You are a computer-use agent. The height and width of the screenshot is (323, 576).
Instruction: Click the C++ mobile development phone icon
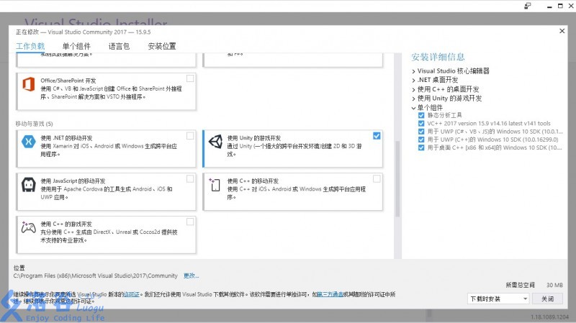point(215,185)
